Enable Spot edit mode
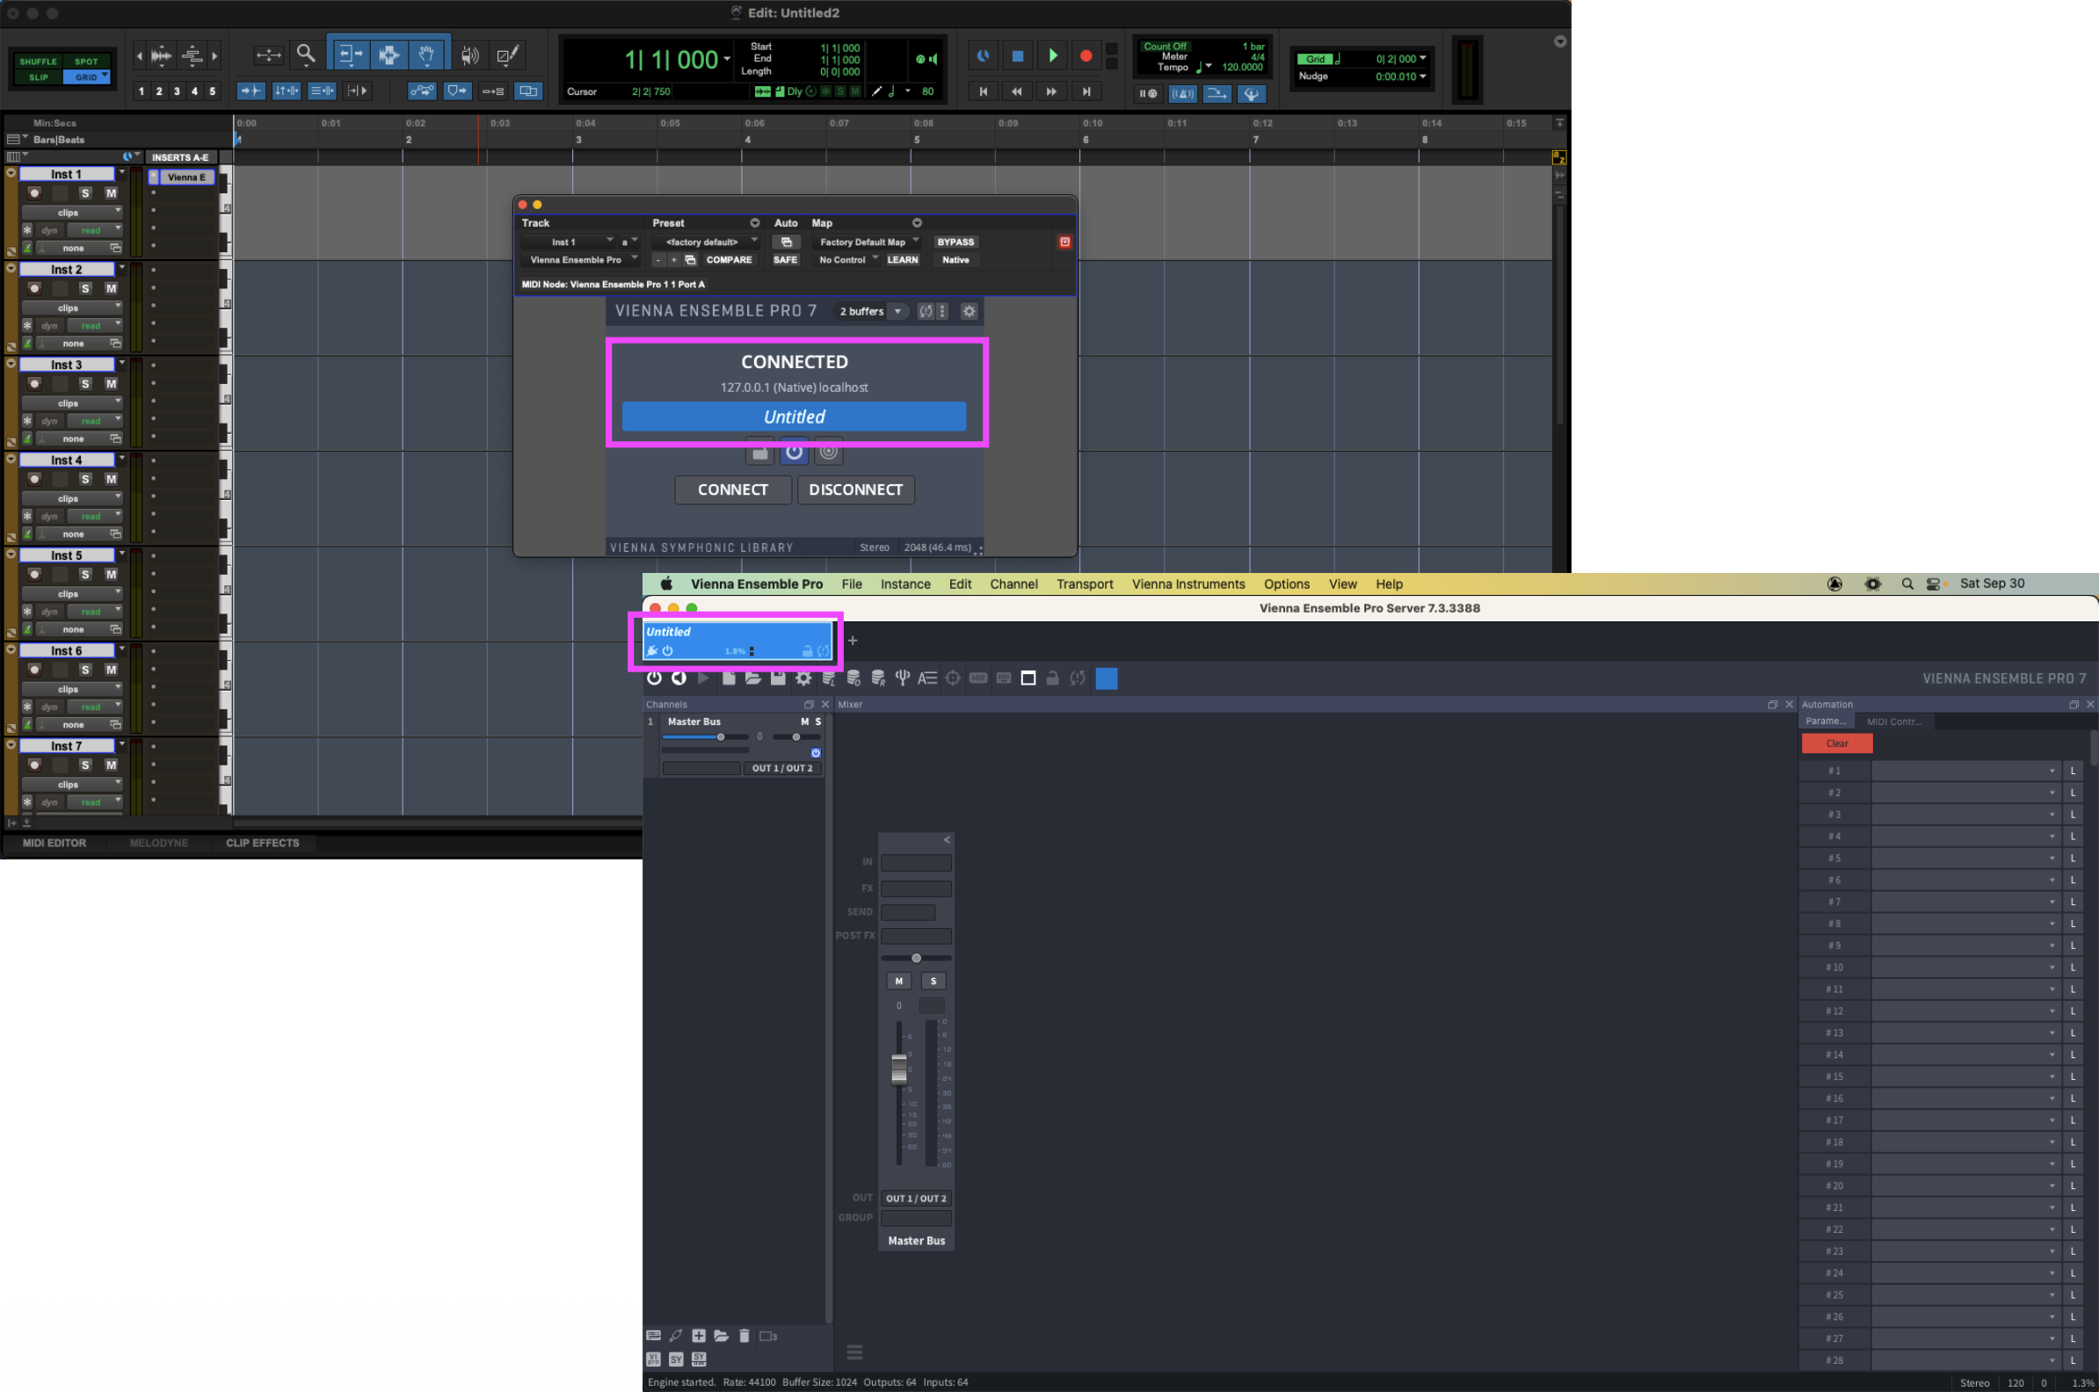The width and height of the screenshot is (2099, 1392). (x=86, y=62)
